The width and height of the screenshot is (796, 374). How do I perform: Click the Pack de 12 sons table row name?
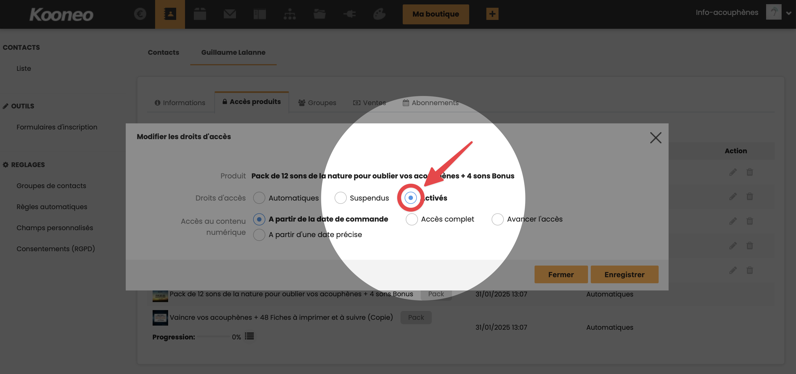[x=291, y=294]
